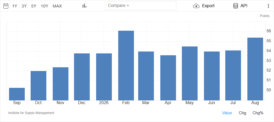Image resolution: width=274 pixels, height=122 pixels.
Task: Click the Apr bar in chart
Action: (168, 78)
